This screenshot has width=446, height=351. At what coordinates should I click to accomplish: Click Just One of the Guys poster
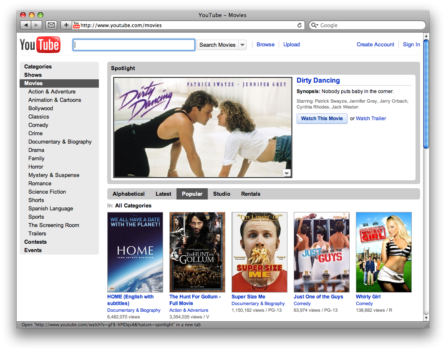(x=321, y=252)
